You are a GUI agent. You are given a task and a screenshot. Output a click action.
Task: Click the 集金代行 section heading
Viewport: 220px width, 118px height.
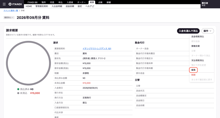pos(140,42)
